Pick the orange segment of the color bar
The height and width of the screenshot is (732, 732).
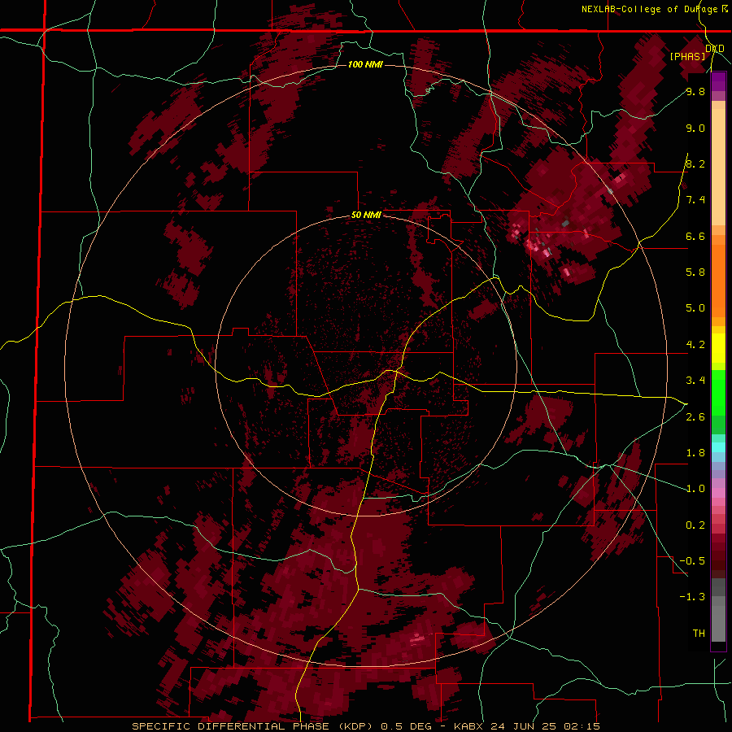(718, 280)
